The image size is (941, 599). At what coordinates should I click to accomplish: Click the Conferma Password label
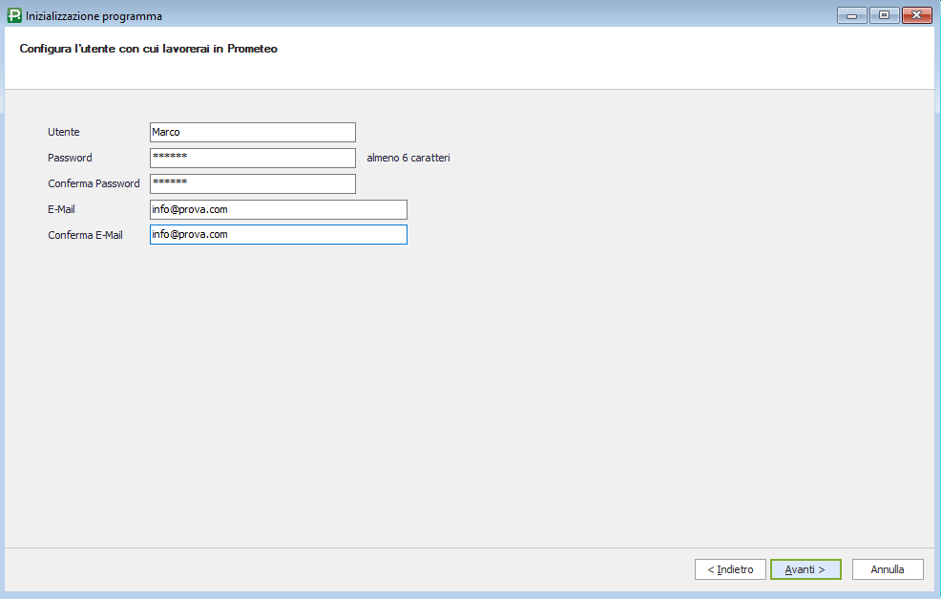point(94,183)
